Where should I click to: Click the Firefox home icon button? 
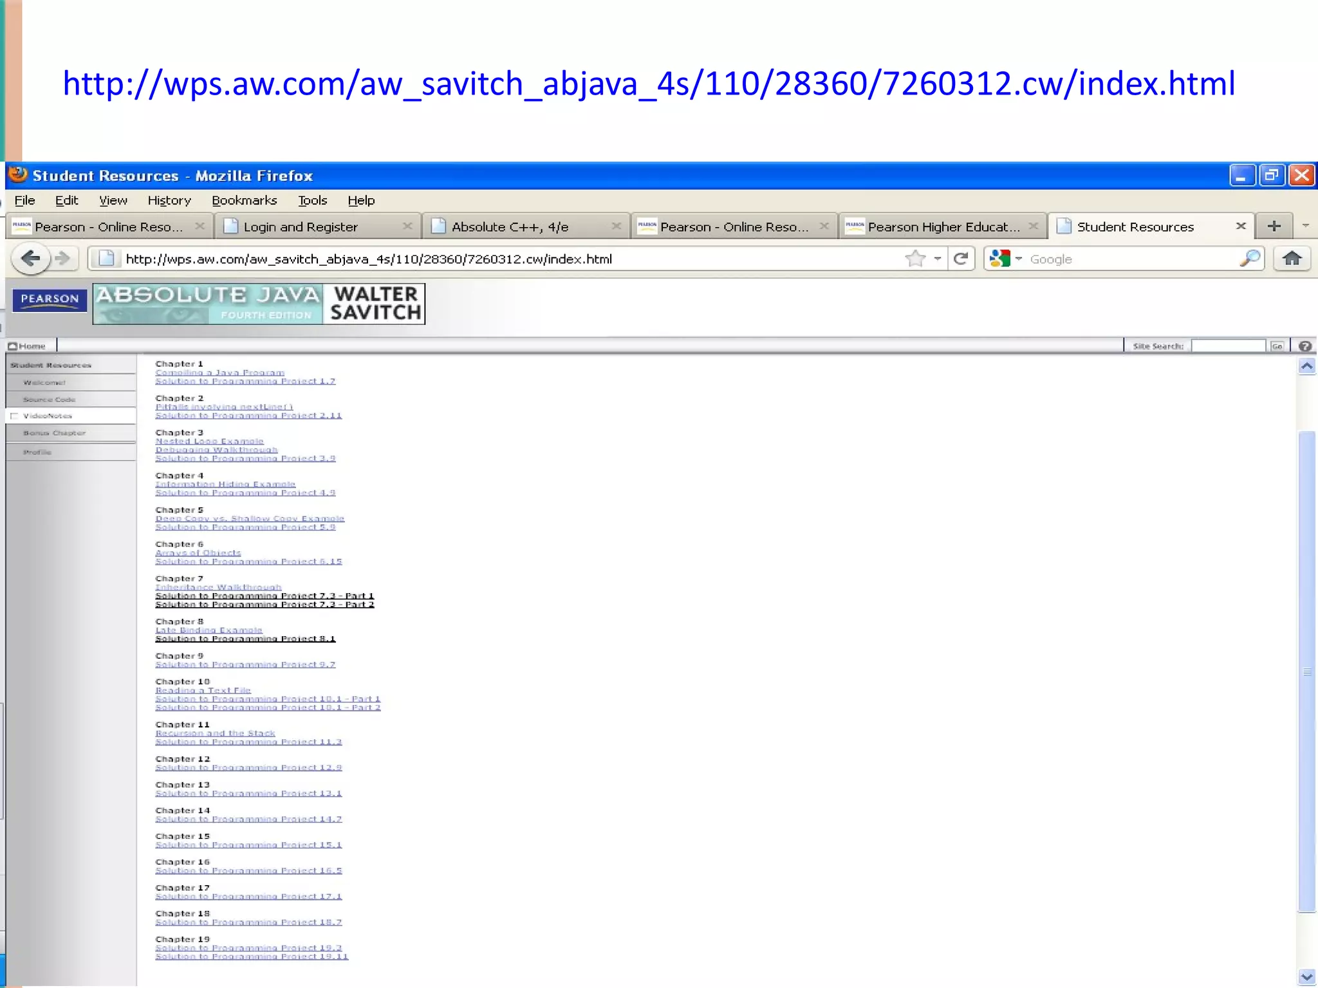[x=1292, y=259]
